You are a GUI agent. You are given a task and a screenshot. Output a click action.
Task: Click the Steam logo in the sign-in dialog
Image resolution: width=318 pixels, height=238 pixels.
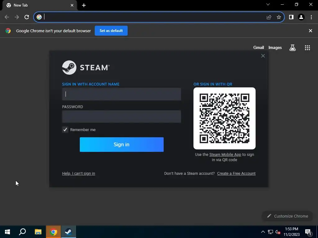tap(86, 68)
